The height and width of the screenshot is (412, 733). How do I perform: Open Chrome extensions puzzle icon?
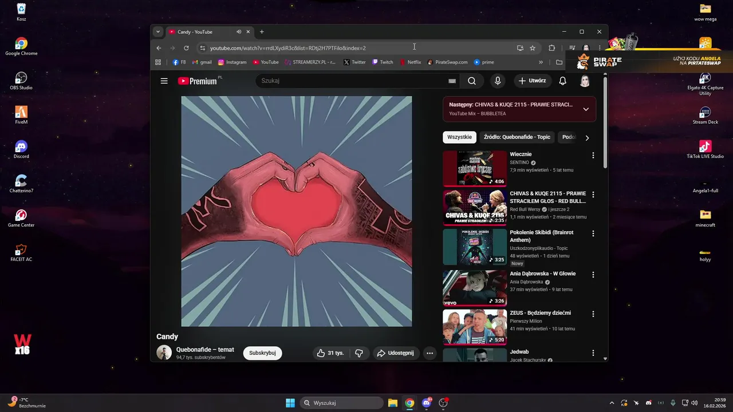[552, 48]
